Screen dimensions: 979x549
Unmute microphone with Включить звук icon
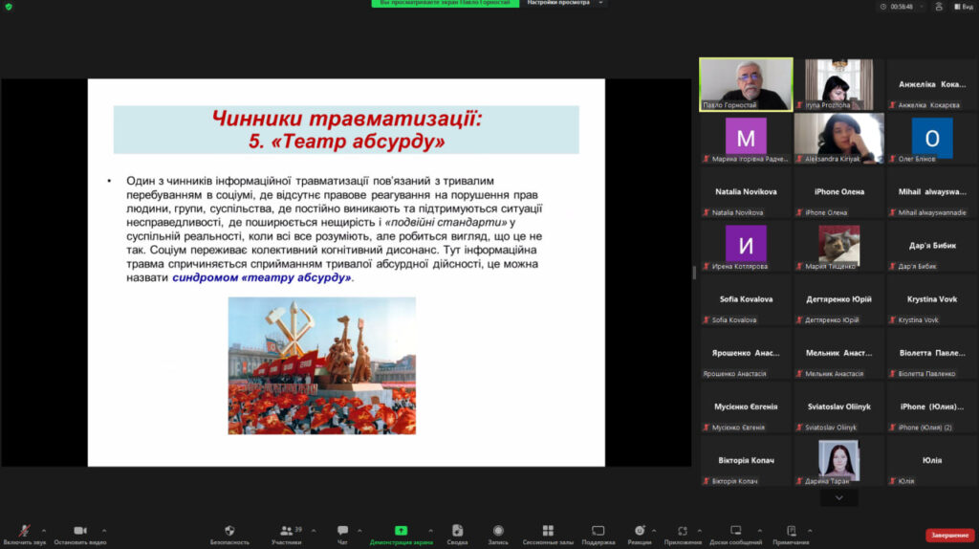pyautogui.click(x=24, y=531)
